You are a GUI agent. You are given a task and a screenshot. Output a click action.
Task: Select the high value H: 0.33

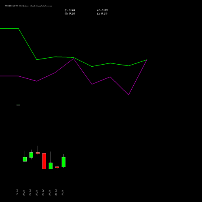pos(102,11)
